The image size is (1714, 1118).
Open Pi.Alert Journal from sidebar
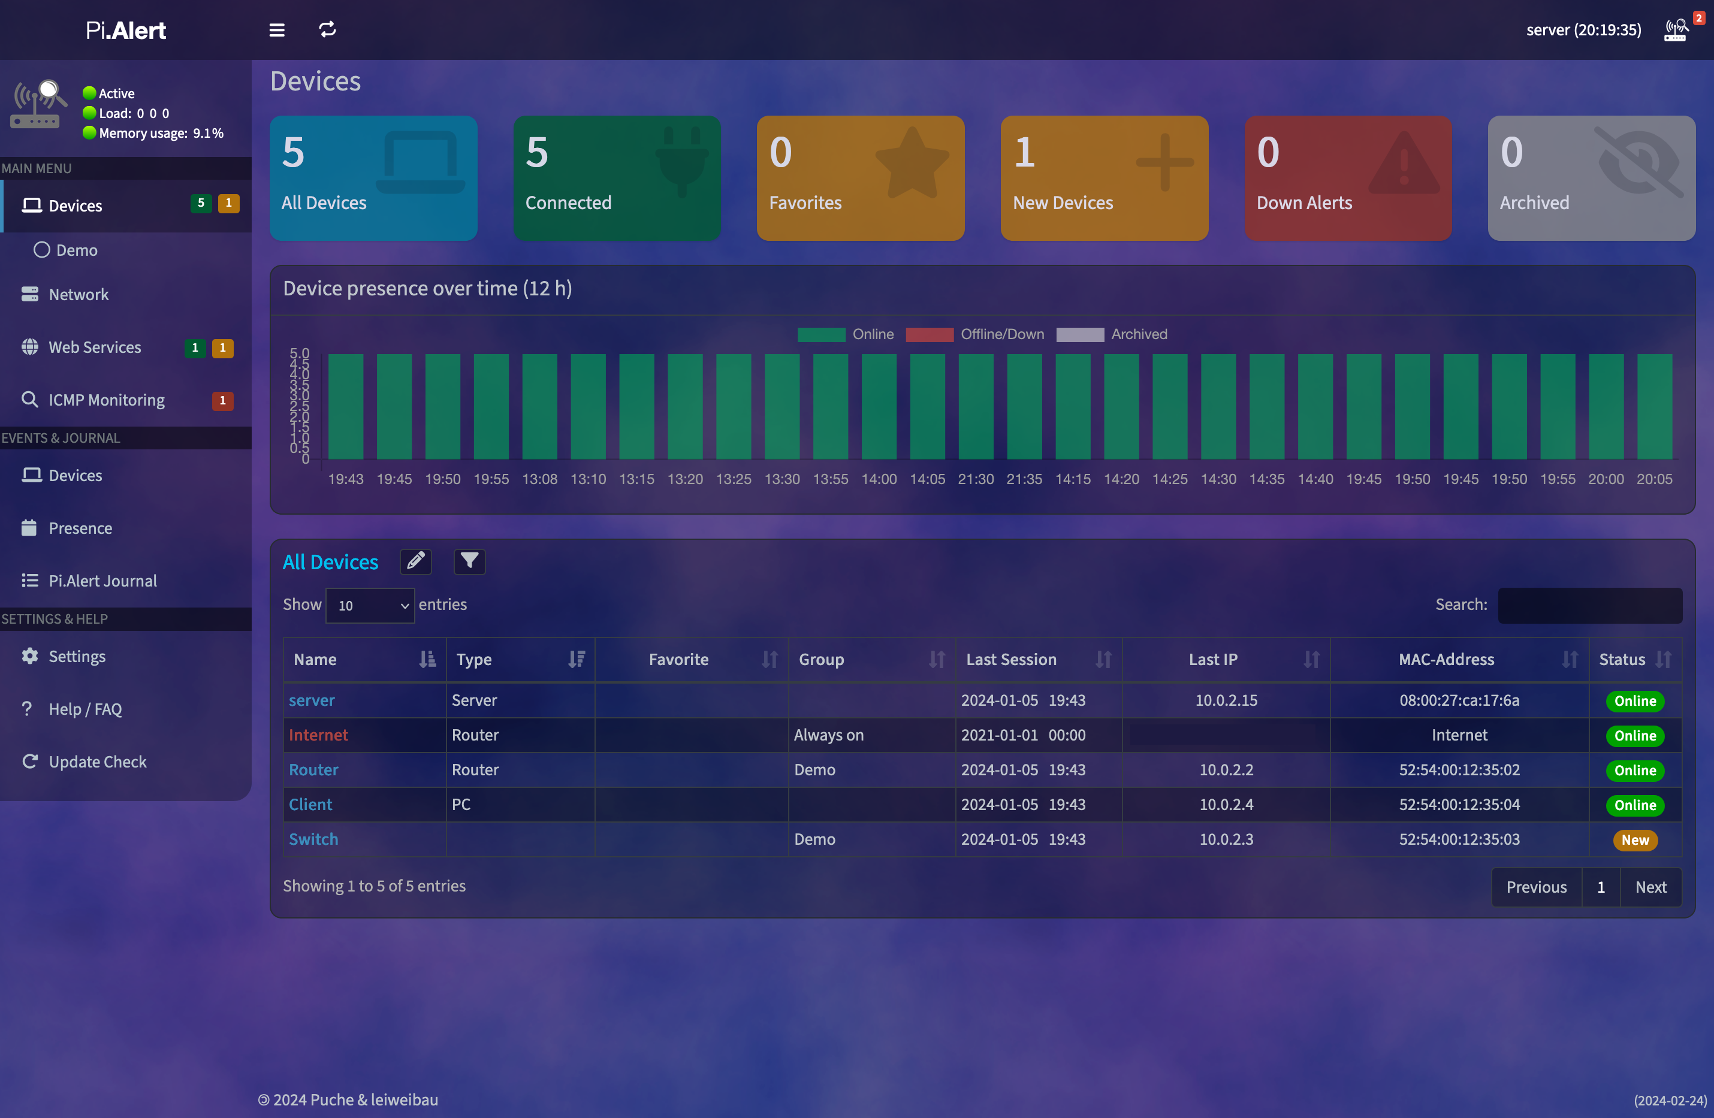click(x=102, y=581)
